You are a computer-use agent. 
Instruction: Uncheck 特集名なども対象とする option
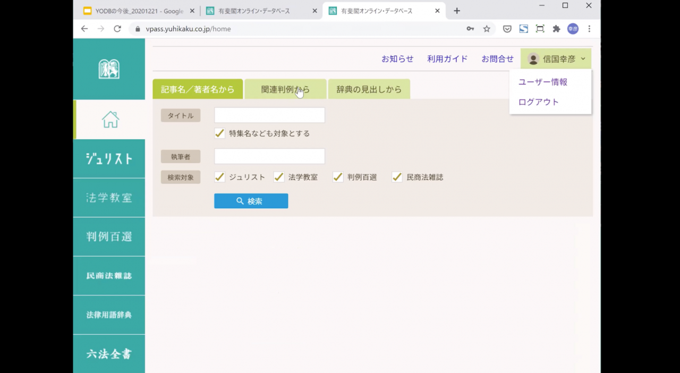[x=219, y=133]
